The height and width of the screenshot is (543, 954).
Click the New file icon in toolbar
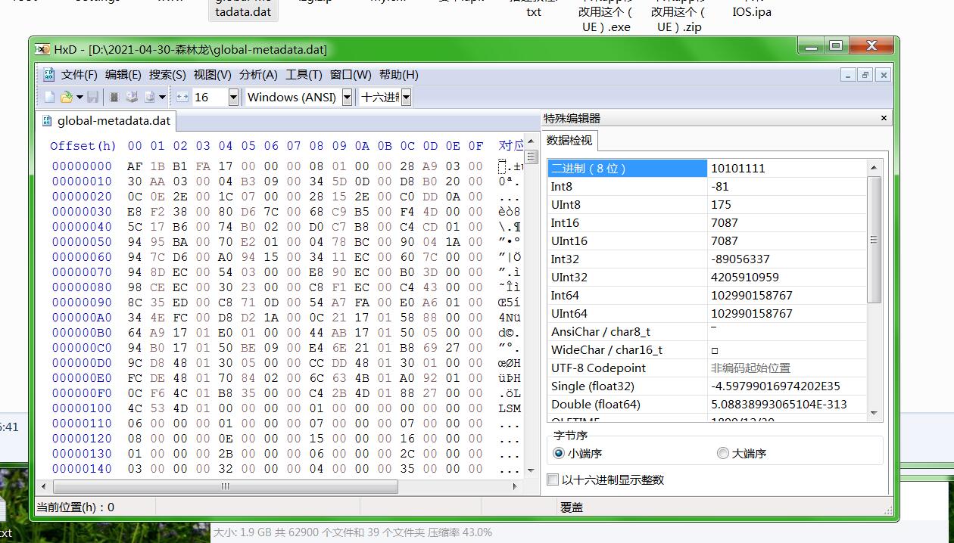point(50,97)
